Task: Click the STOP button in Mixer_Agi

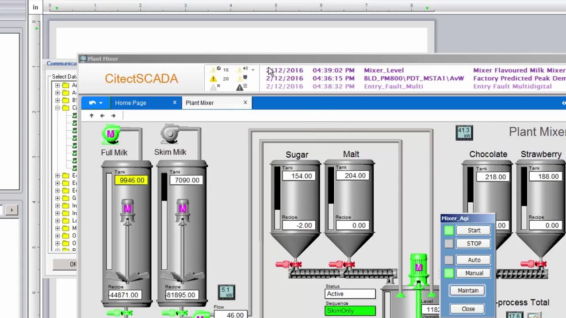Action: pyautogui.click(x=474, y=244)
